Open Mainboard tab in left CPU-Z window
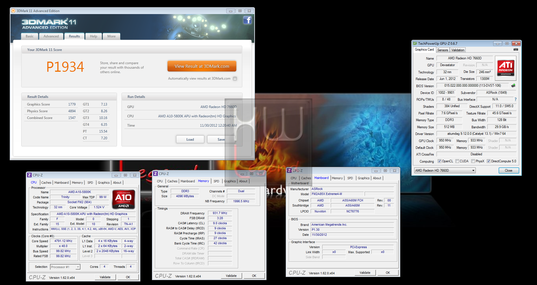The image size is (537, 285). [x=62, y=183]
